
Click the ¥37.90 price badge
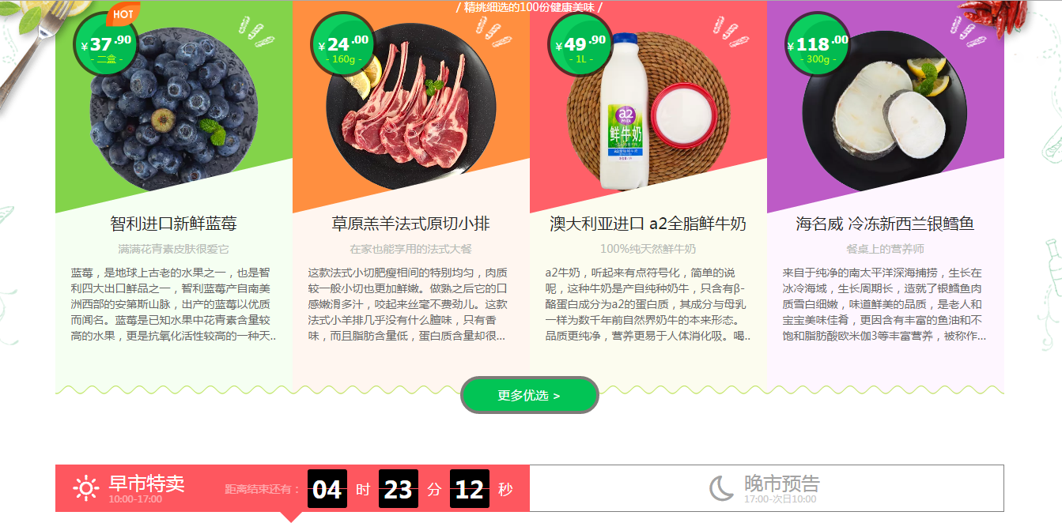106,46
